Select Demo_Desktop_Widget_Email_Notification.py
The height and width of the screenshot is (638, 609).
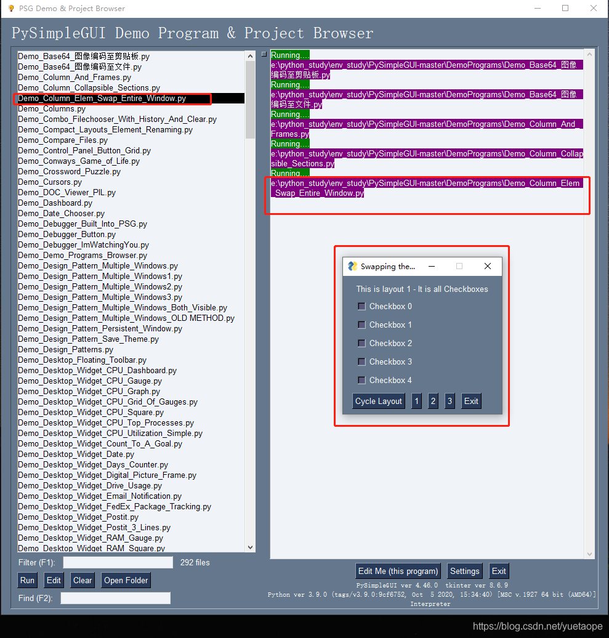tap(100, 496)
